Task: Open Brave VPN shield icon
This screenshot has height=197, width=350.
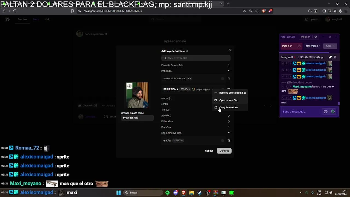Action: click(340, 11)
